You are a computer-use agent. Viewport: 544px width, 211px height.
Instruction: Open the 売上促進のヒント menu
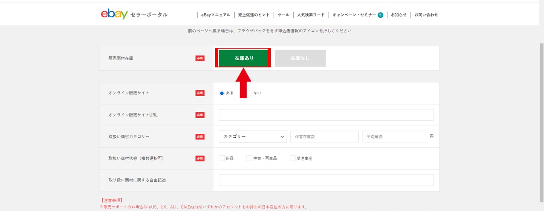(254, 15)
